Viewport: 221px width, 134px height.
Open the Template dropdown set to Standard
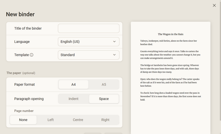coord(89,55)
